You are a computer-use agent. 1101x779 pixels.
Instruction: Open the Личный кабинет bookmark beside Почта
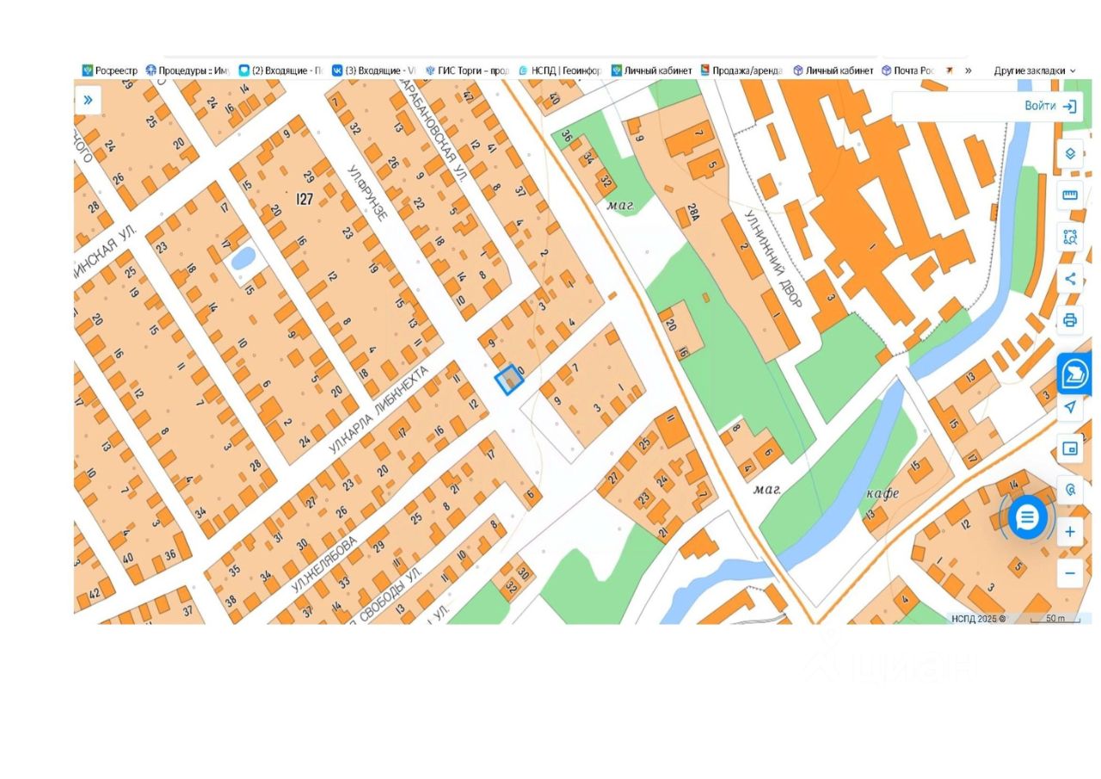(x=833, y=71)
